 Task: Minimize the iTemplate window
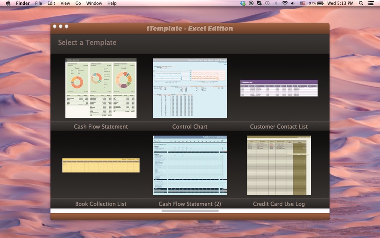point(60,26)
